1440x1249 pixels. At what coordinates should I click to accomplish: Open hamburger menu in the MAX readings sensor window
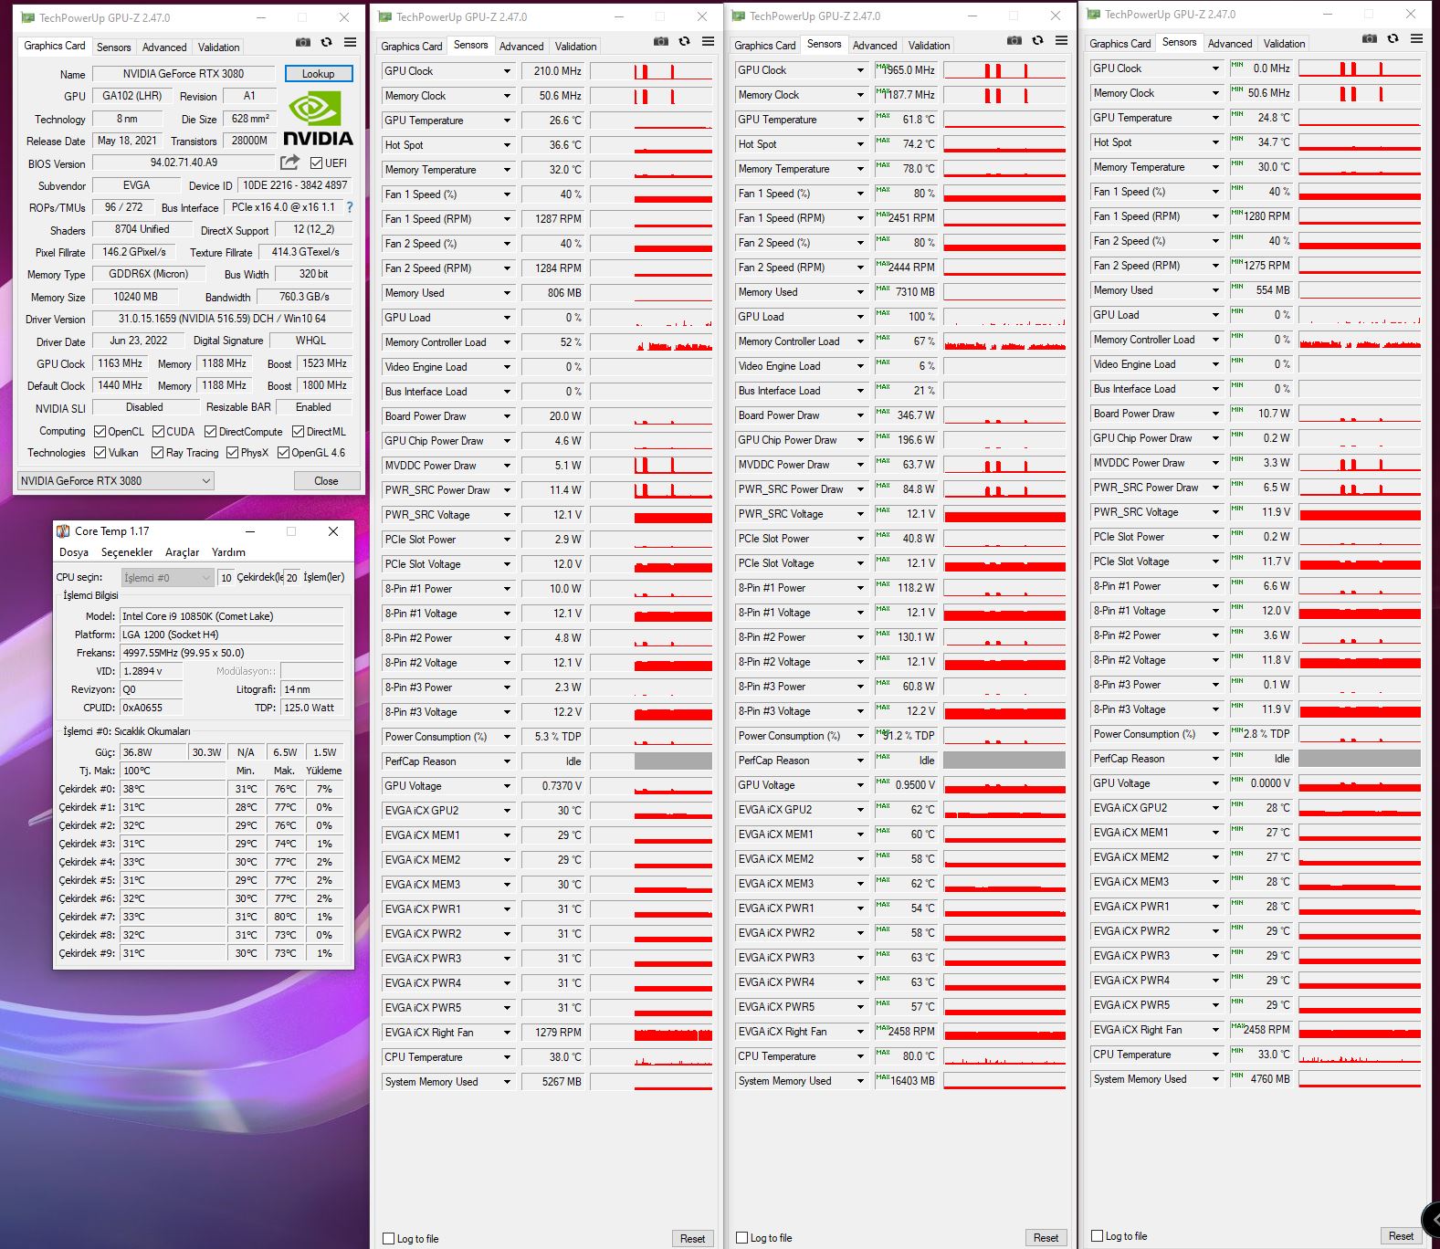click(1061, 40)
